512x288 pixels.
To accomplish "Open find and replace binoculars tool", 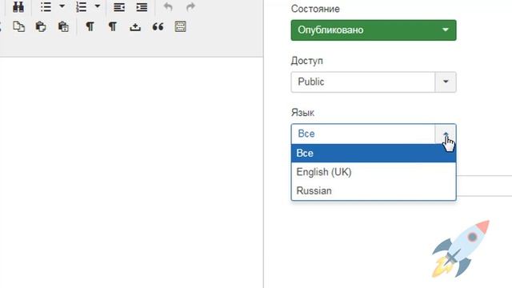I will (18, 6).
